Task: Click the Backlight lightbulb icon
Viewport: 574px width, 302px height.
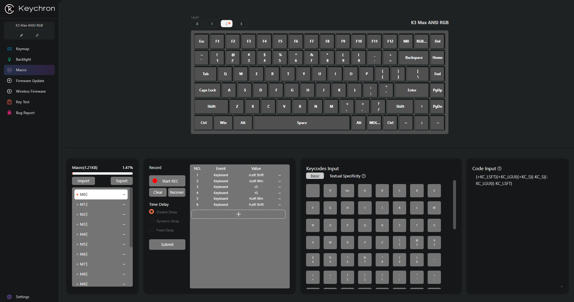Action: pos(9,59)
